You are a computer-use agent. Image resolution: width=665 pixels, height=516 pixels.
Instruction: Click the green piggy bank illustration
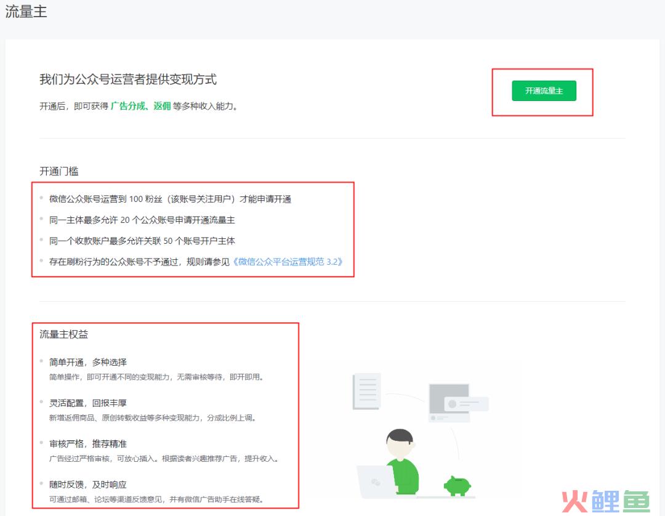[457, 485]
